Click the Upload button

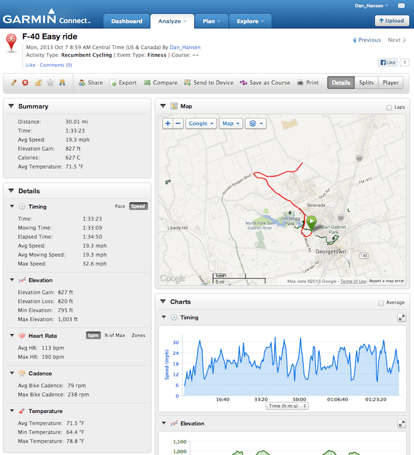391,21
